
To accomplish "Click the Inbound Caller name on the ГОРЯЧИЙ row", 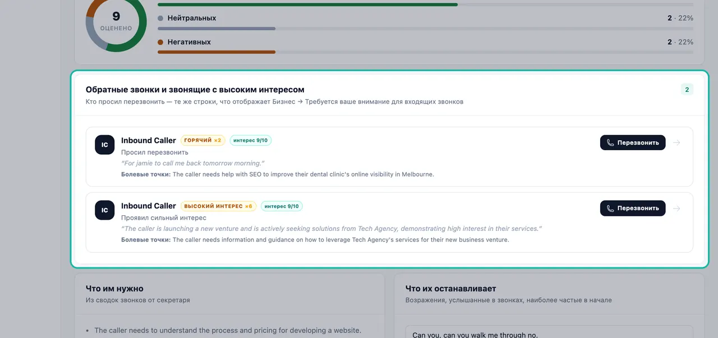I will (x=149, y=140).
